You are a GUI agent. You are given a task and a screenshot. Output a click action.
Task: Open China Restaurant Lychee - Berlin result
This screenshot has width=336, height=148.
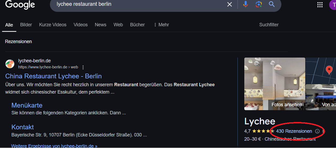(x=53, y=76)
